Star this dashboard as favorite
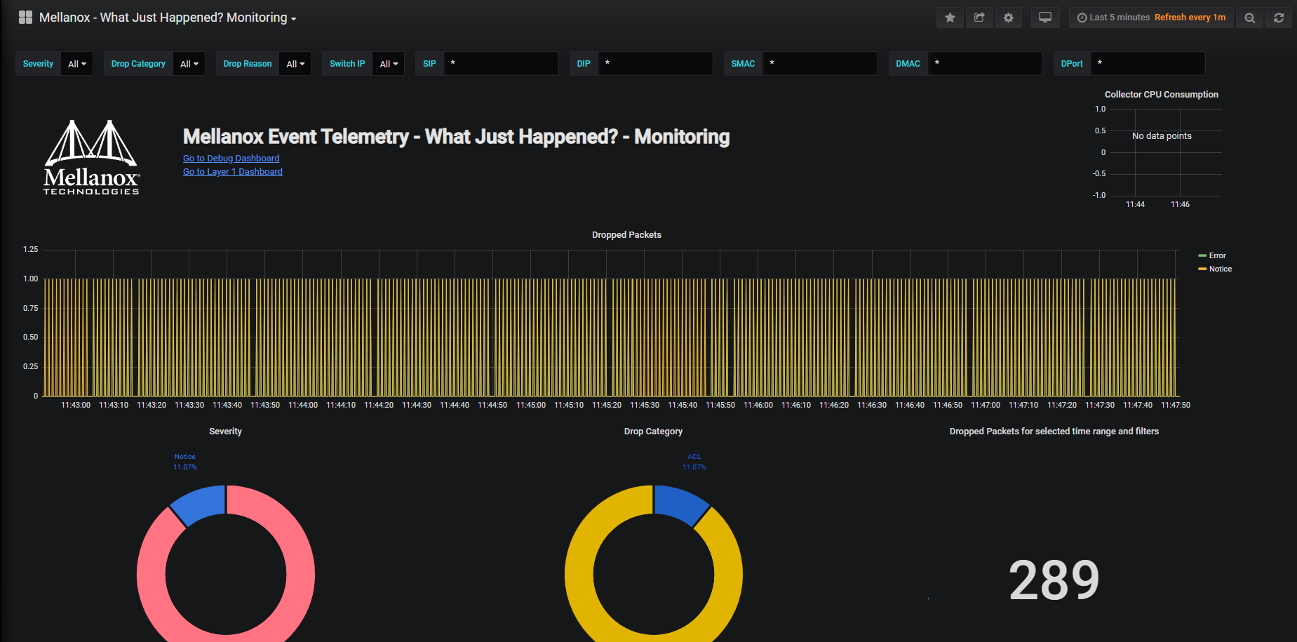Image resolution: width=1297 pixels, height=642 pixels. (x=950, y=18)
